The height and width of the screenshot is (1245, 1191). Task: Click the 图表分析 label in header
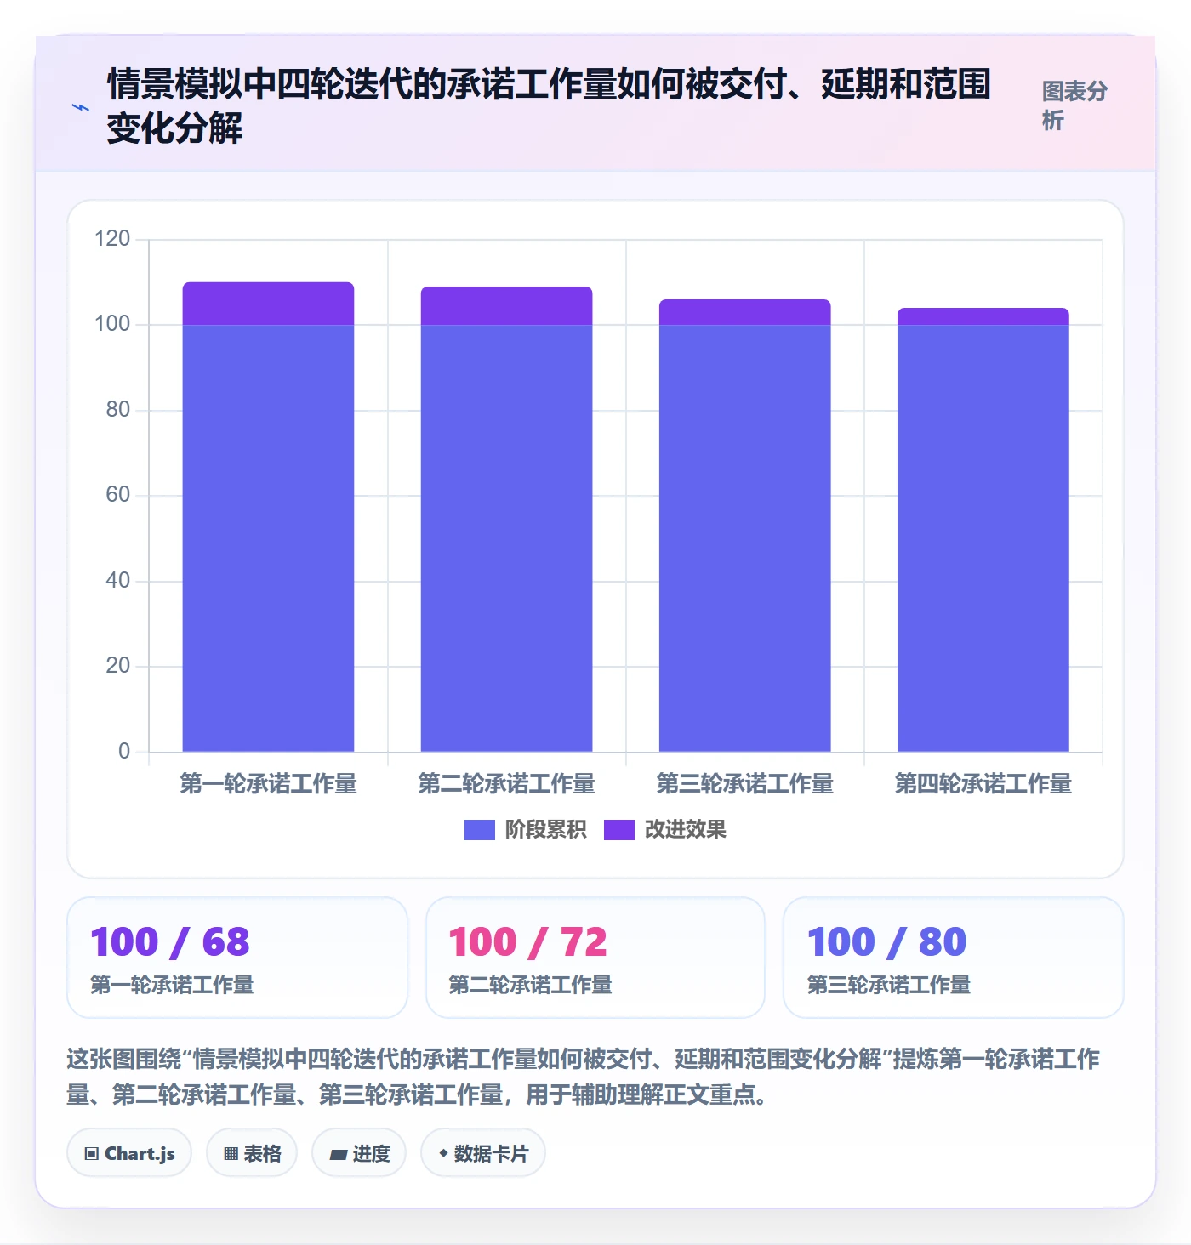pos(1074,105)
